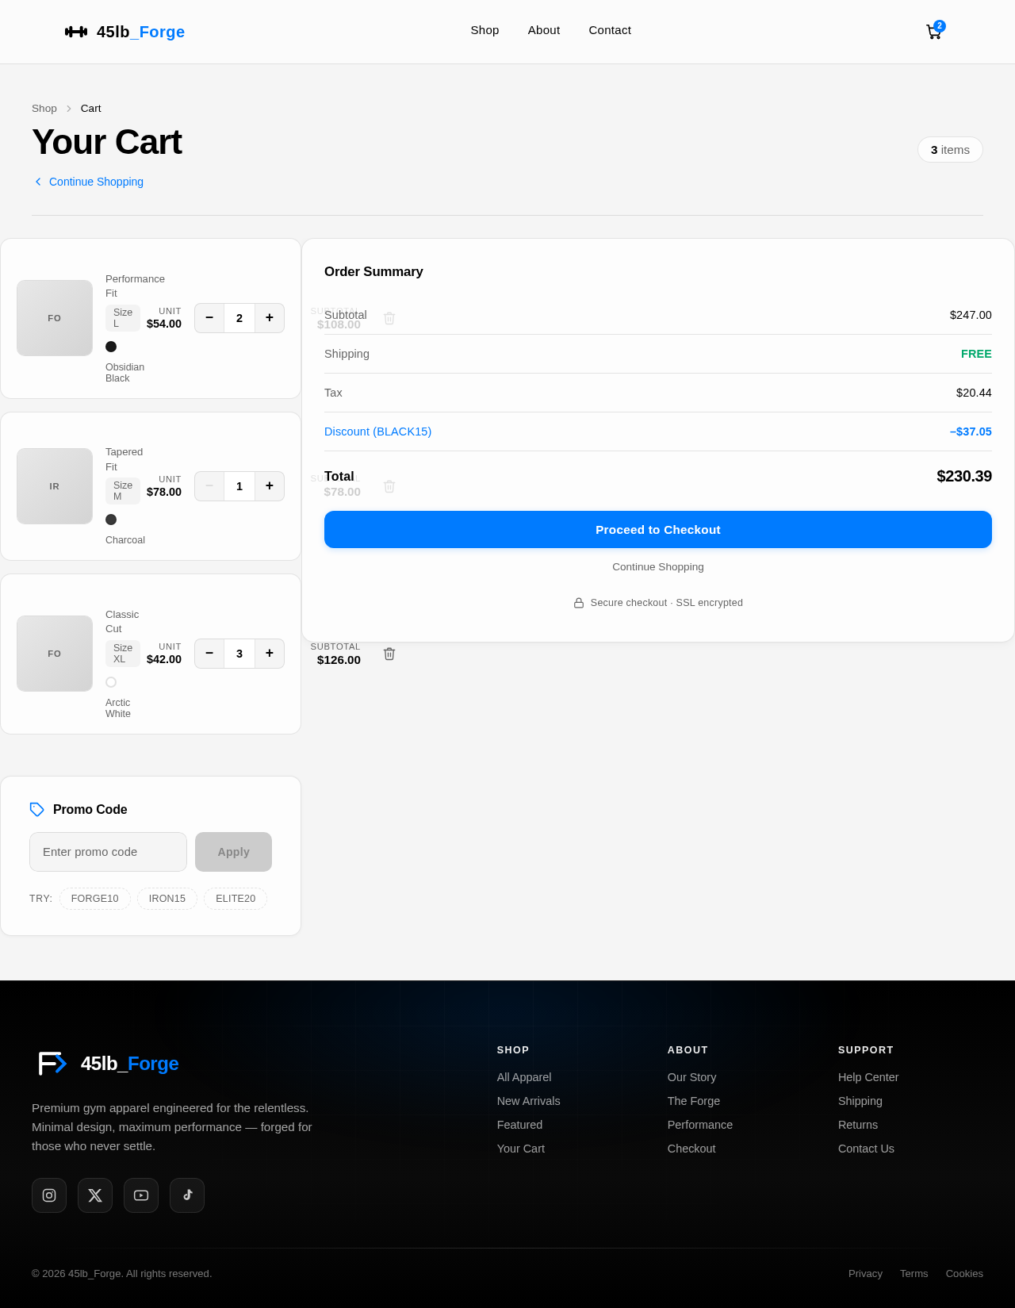
Task: Open Contact Us footer link
Action: 866,1149
